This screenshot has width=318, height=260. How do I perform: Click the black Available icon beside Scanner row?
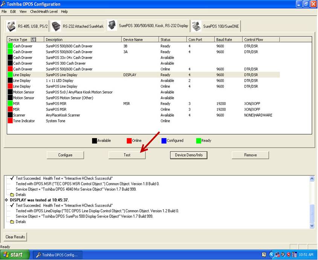[10, 115]
